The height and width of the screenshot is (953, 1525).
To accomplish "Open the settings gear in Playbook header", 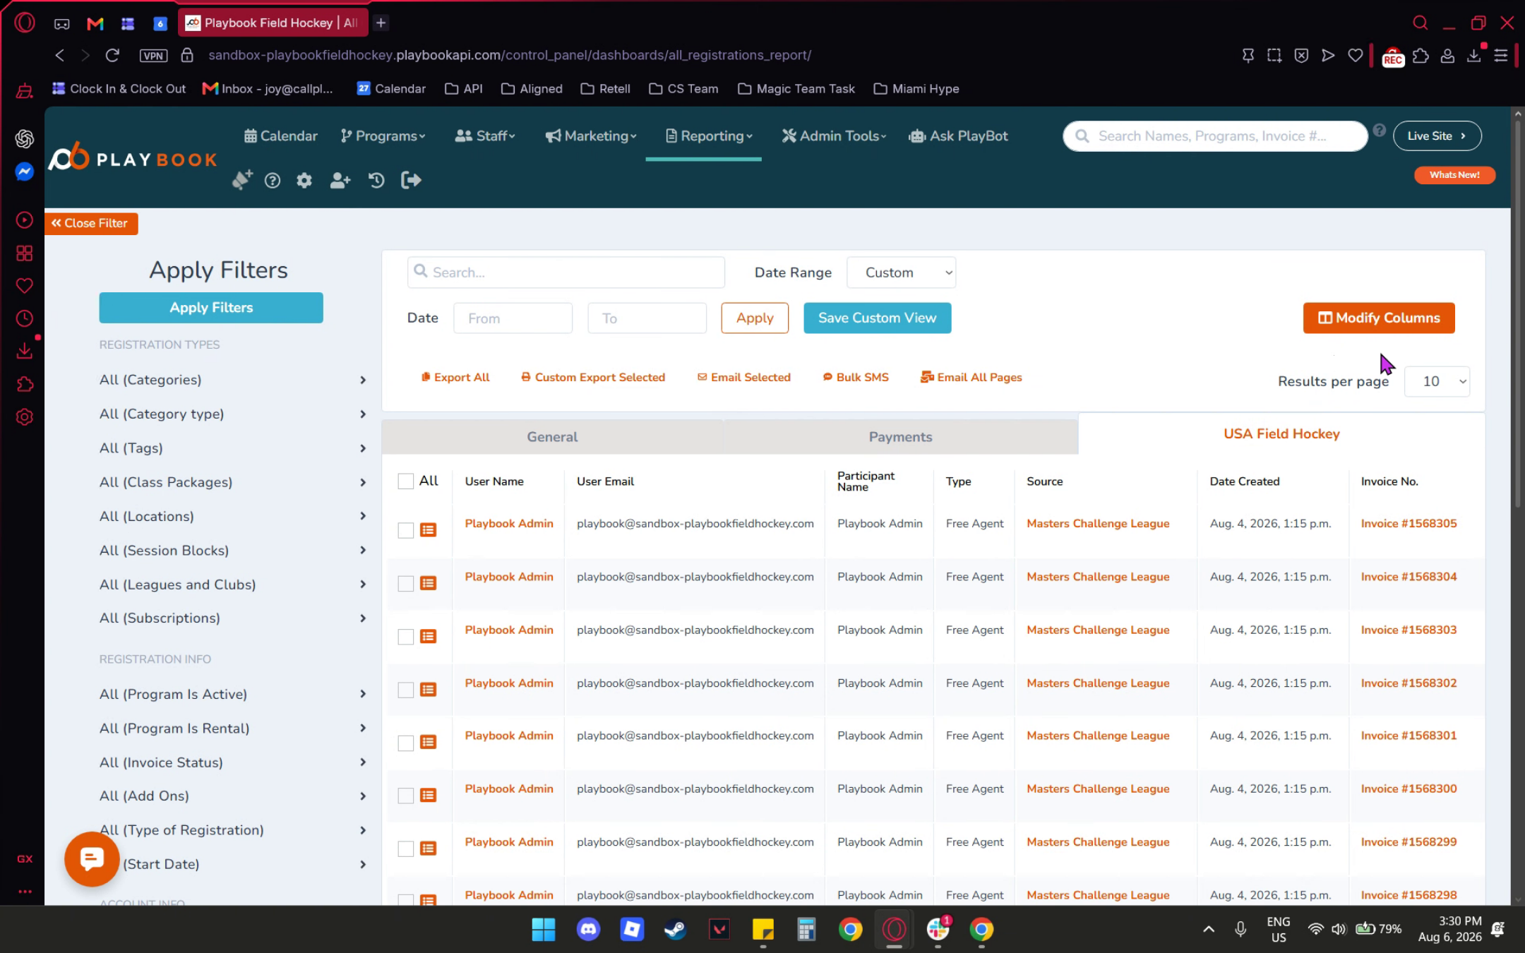I will (304, 181).
